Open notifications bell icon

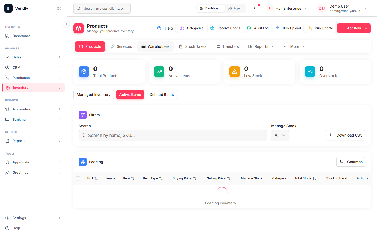[256, 8]
